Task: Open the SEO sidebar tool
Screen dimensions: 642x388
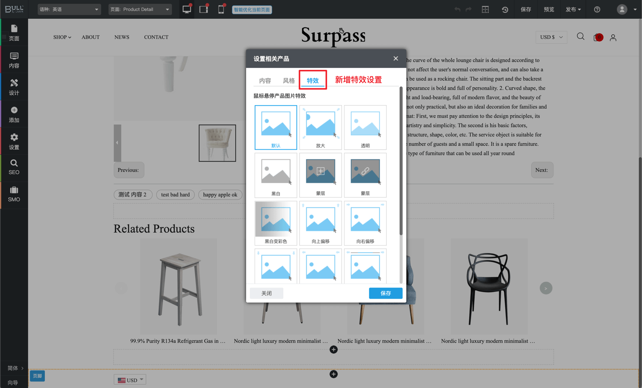Action: coord(14,167)
